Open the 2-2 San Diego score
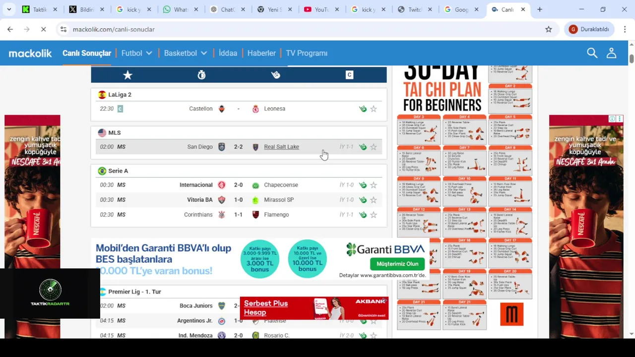 pos(238,147)
